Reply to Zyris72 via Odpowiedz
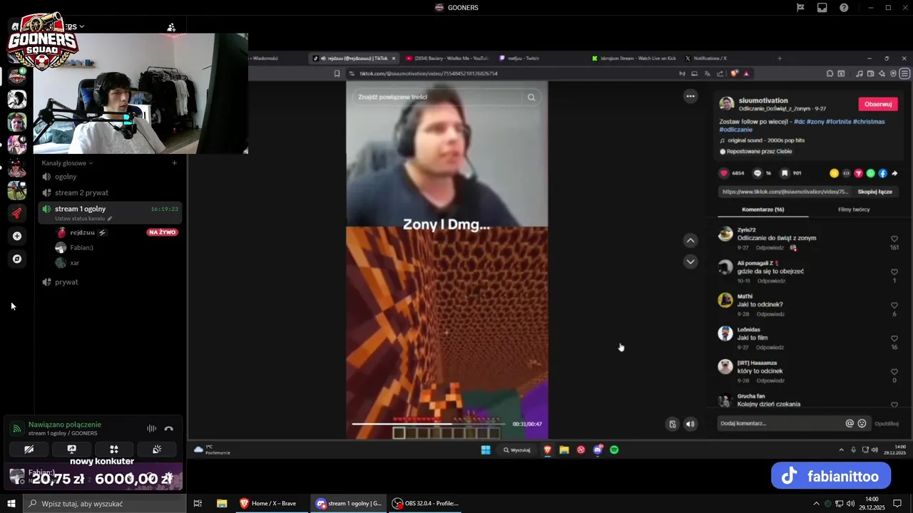913x513 pixels. 770,248
